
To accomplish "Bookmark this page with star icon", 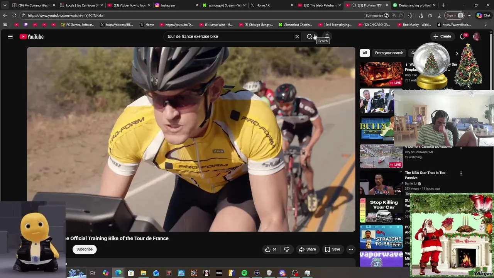I will click(x=401, y=15).
